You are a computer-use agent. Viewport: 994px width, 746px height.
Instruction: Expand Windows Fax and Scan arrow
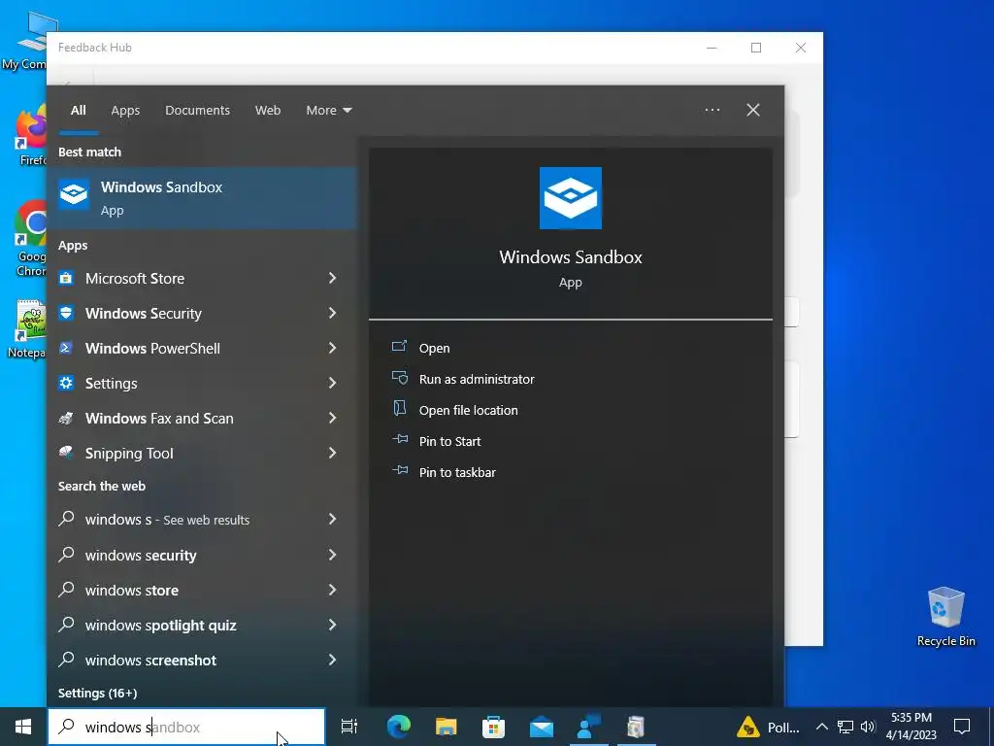tap(332, 418)
